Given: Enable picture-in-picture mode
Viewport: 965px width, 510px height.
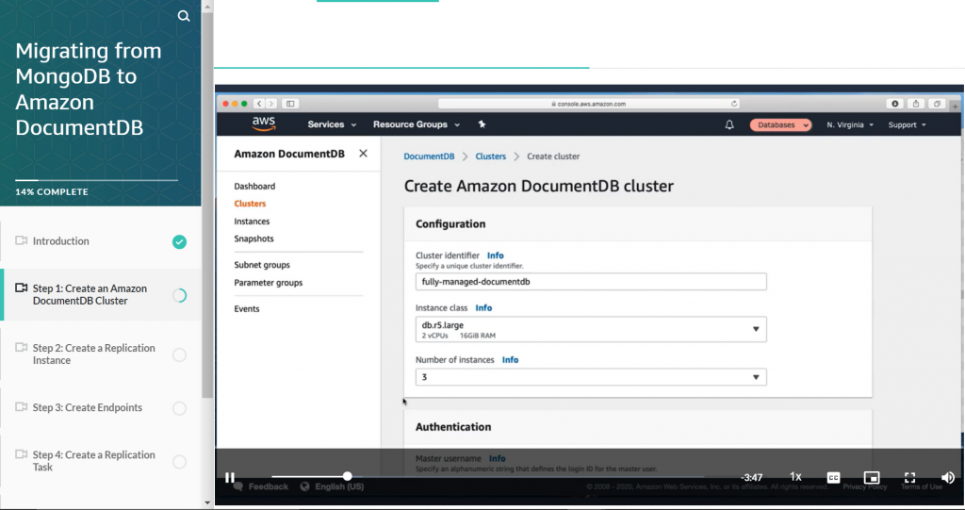Looking at the screenshot, I should tap(872, 477).
